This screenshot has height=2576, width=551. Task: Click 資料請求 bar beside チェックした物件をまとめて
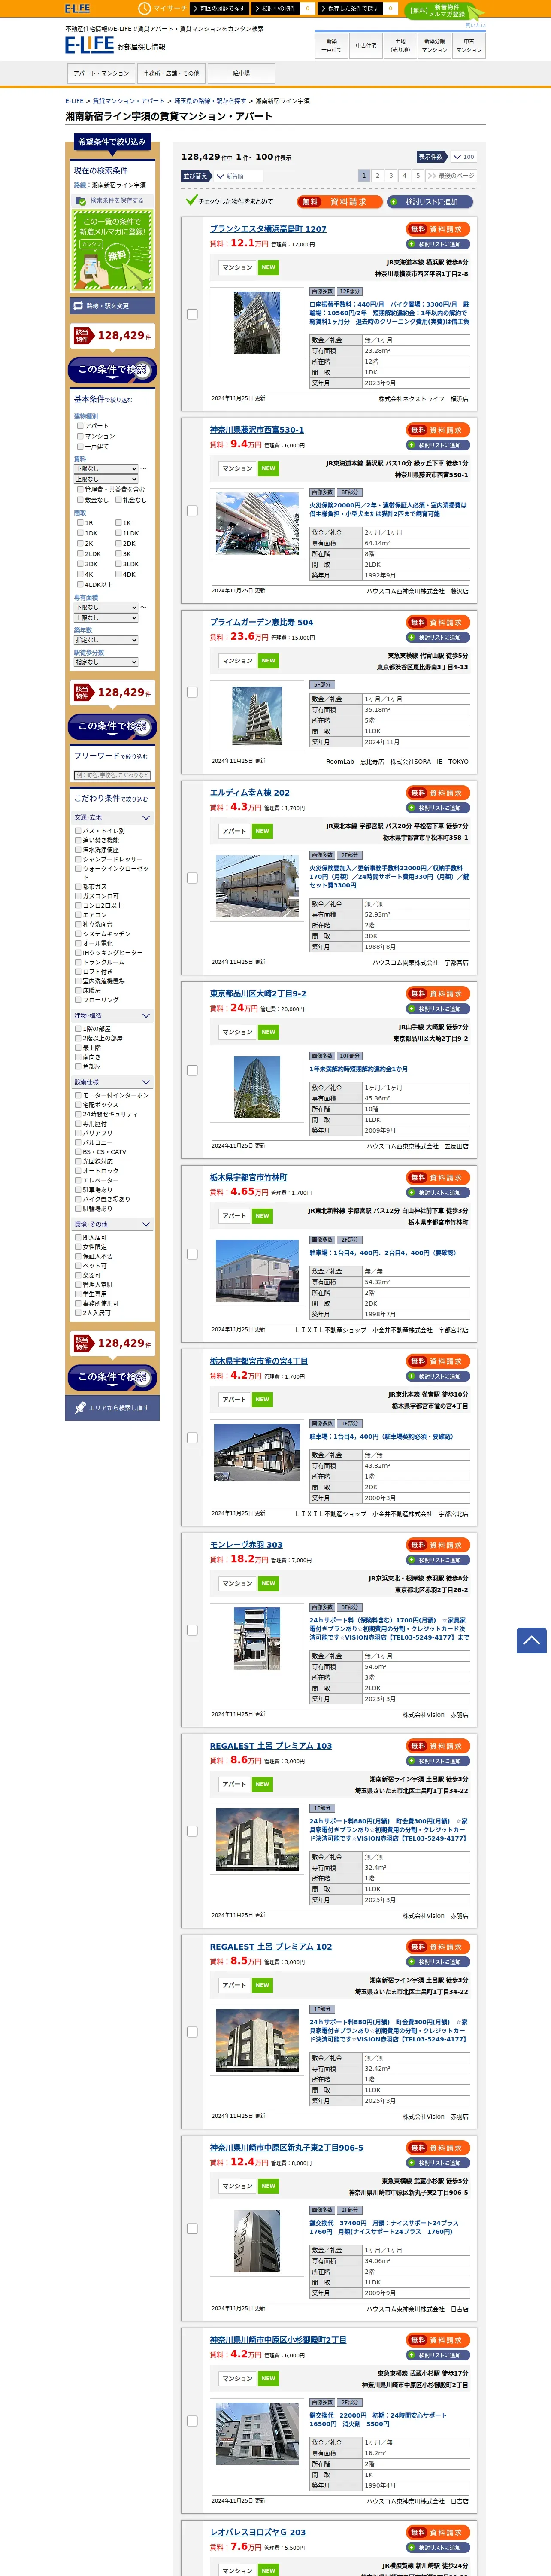click(x=340, y=202)
